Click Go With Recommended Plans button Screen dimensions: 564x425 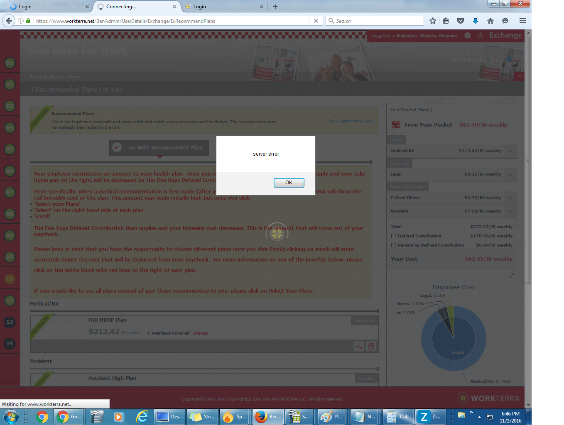[159, 147]
